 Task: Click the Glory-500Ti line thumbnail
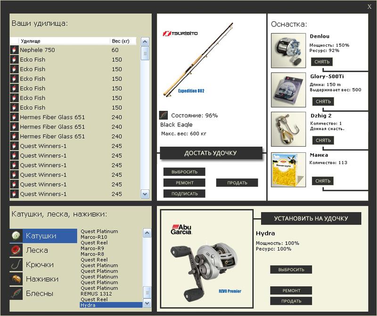pos(288,90)
